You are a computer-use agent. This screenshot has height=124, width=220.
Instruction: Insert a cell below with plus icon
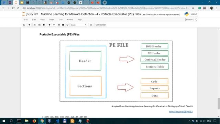pos(29,25)
